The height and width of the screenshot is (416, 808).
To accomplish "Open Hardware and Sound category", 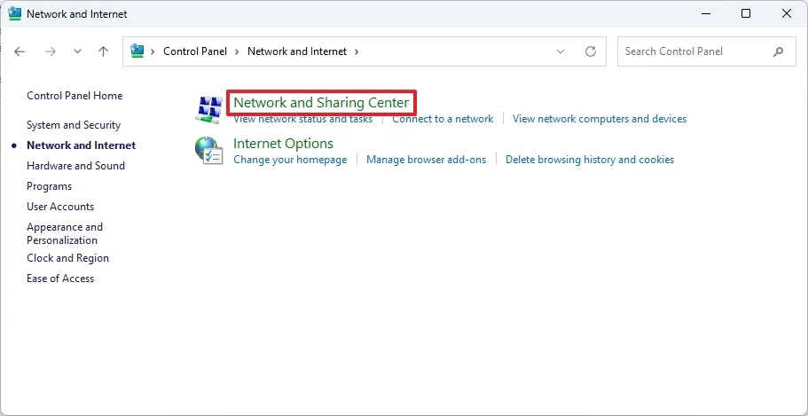I will (75, 166).
